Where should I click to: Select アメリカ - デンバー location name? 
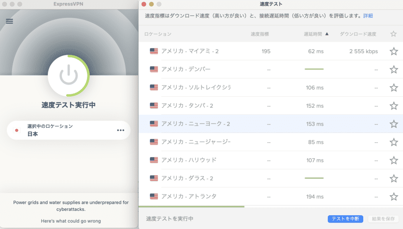tap(186, 69)
